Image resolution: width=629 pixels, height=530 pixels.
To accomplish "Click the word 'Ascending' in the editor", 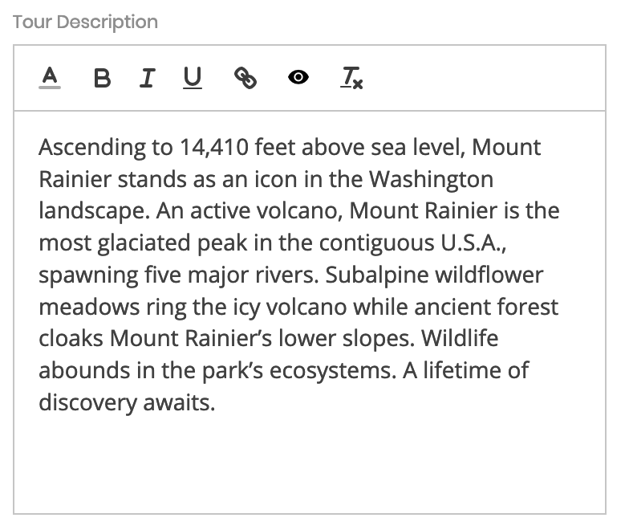I will click(x=91, y=148).
